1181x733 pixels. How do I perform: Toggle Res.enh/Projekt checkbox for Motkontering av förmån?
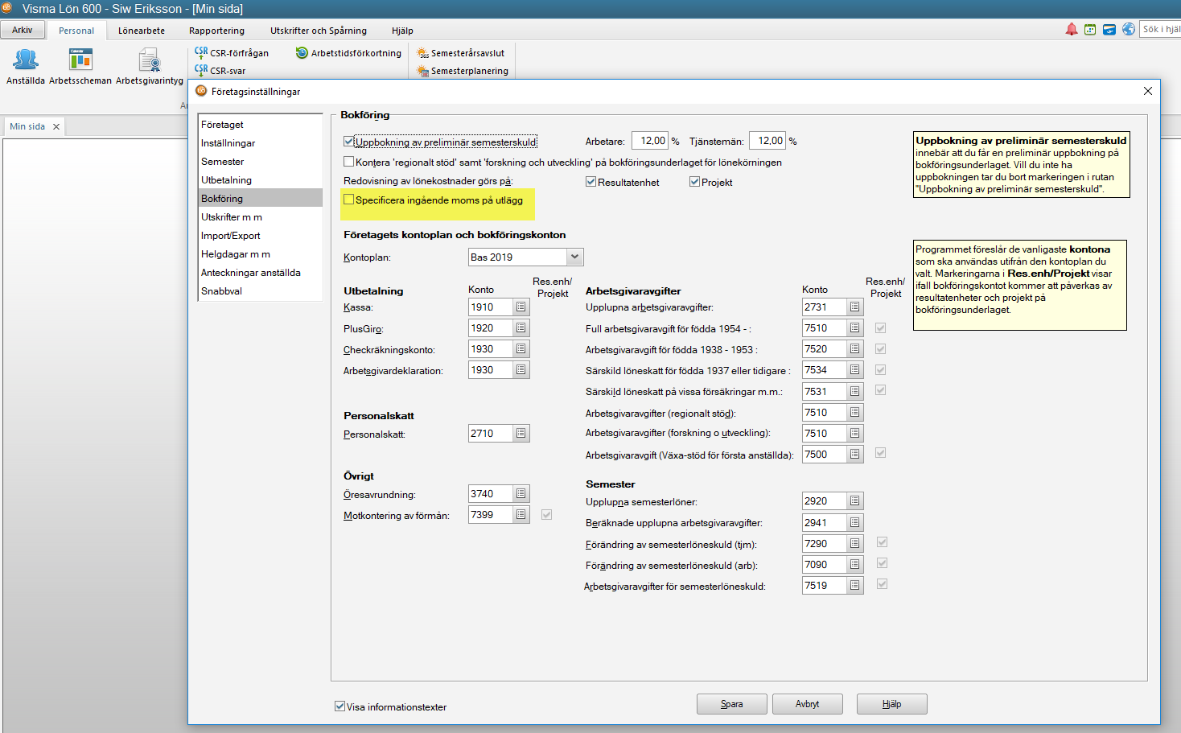coord(547,515)
